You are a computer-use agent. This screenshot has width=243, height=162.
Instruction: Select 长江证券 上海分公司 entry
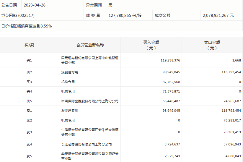tap(87, 144)
